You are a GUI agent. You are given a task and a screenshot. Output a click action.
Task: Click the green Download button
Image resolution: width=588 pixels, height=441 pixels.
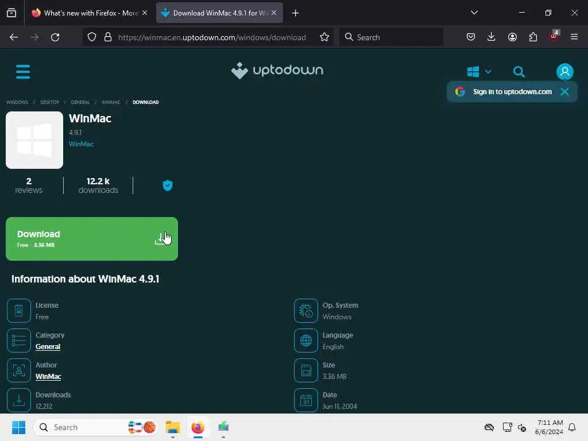(x=92, y=239)
